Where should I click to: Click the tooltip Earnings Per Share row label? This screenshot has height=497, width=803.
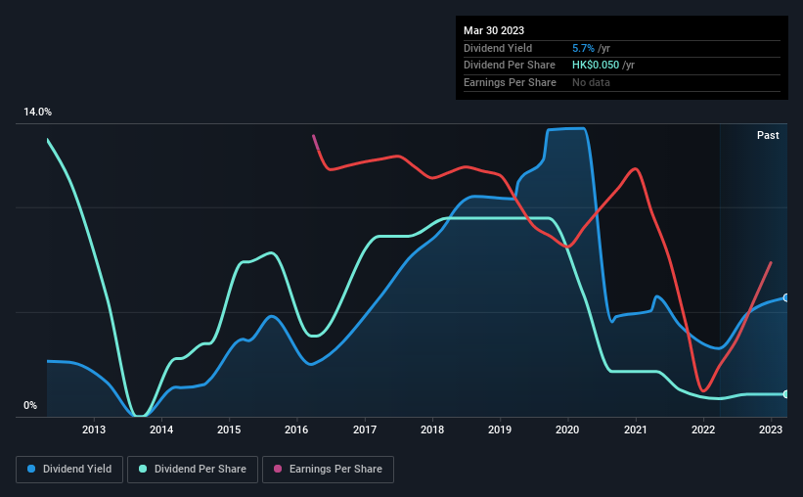pyautogui.click(x=511, y=82)
